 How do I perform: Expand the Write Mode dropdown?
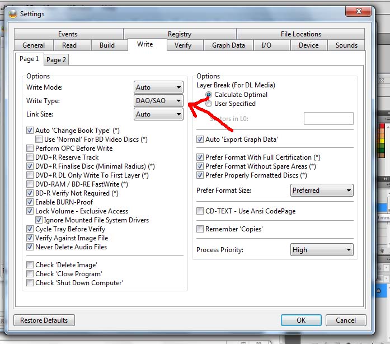(x=159, y=87)
